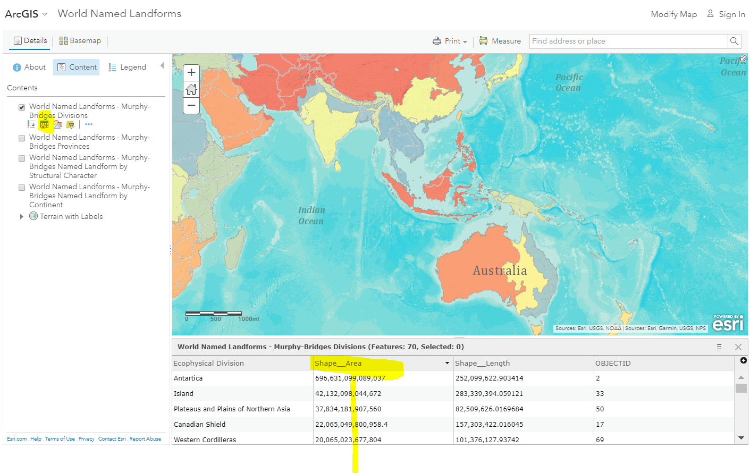Click the OBJECTID column header
The image size is (750, 473).
pyautogui.click(x=664, y=364)
